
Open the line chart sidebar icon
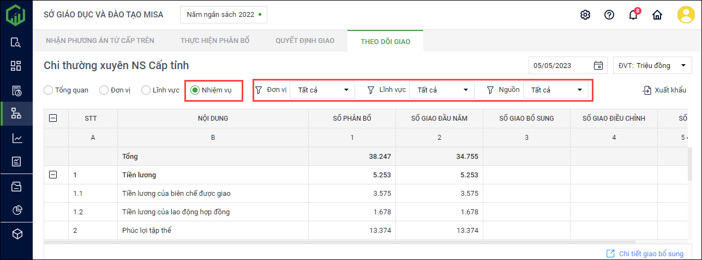[16, 138]
